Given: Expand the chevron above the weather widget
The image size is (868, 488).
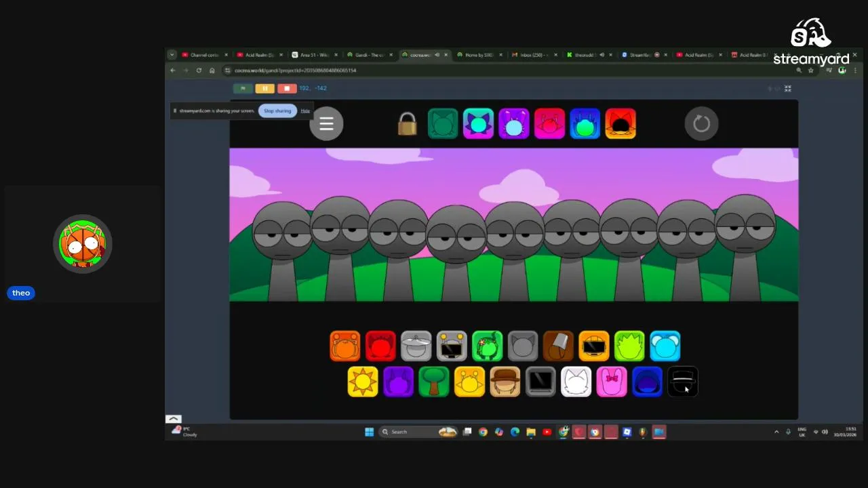Looking at the screenshot, I should point(173,419).
